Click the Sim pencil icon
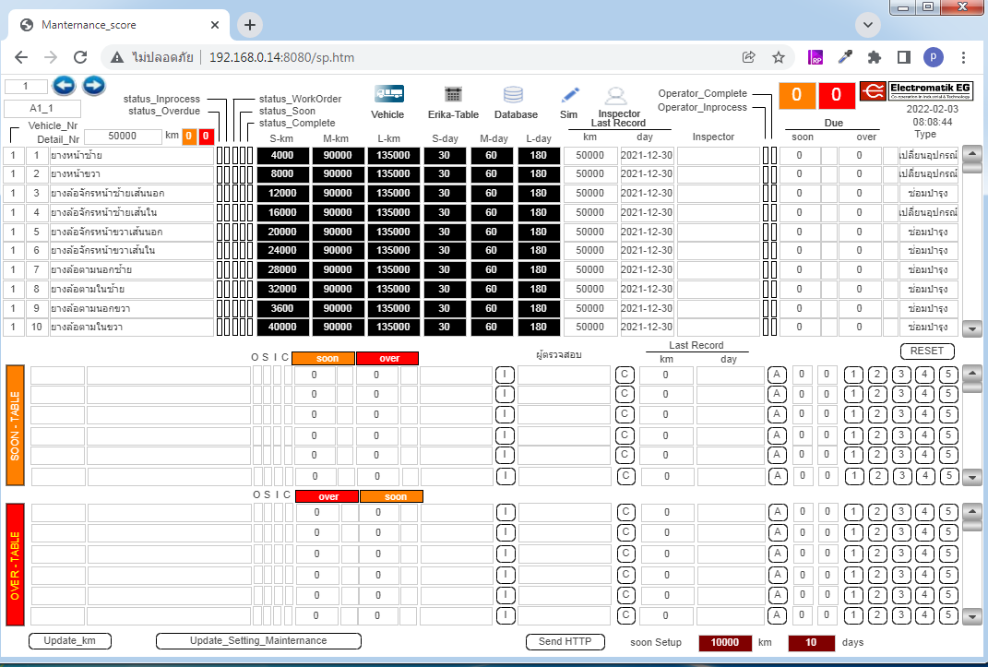 tap(570, 94)
